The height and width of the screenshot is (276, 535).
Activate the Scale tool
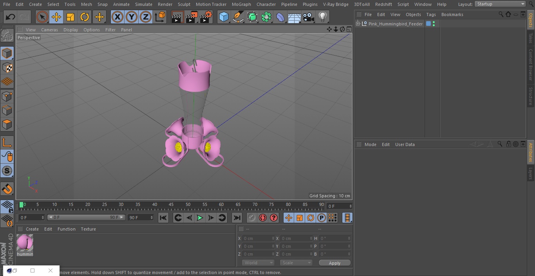(x=70, y=17)
